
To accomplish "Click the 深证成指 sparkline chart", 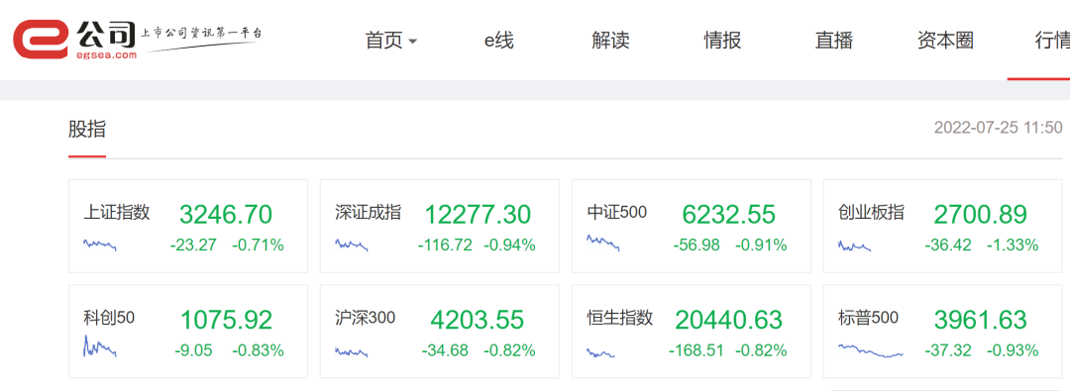I will coord(352,244).
